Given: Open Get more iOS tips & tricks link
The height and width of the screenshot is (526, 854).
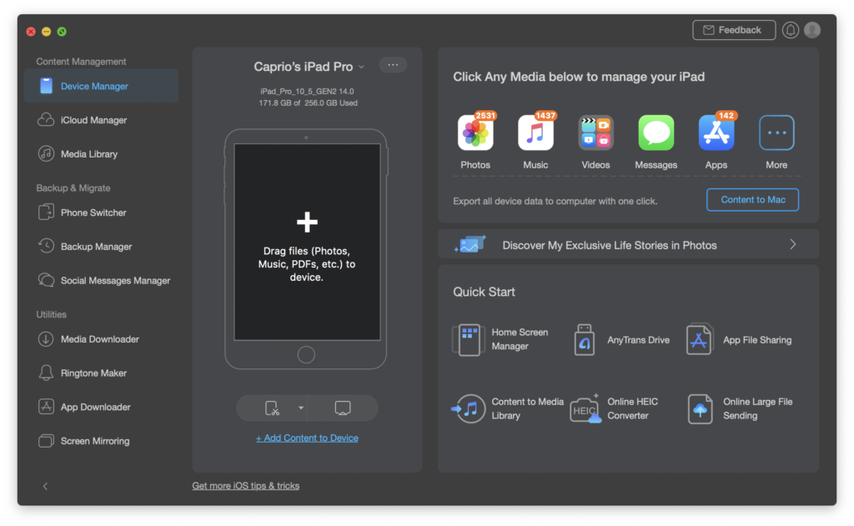Looking at the screenshot, I should click(246, 486).
